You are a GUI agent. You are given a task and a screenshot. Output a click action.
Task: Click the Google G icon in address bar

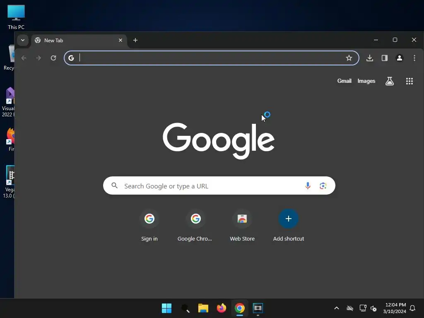click(71, 58)
